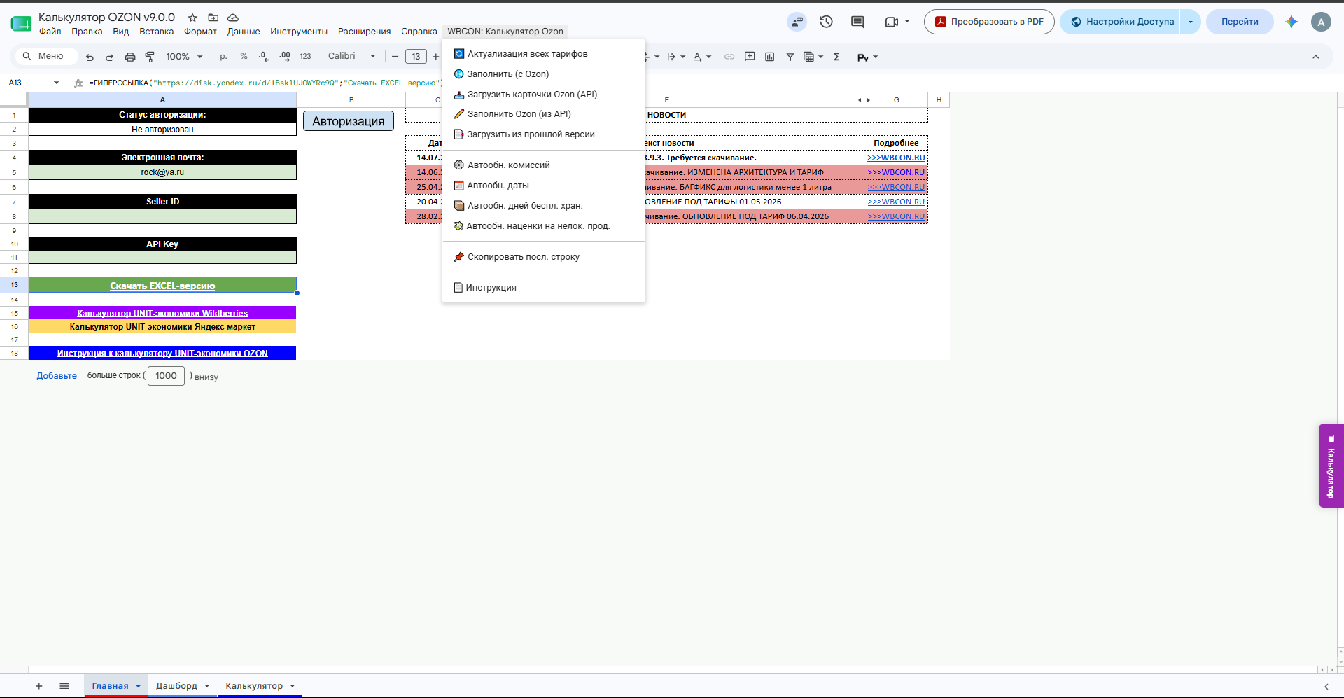Select 'Актуализация всех тарифов' menu item
1344x698 pixels.
543,54
